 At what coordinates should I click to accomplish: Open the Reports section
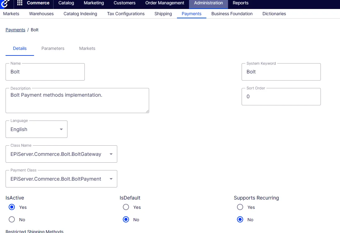pyautogui.click(x=240, y=3)
